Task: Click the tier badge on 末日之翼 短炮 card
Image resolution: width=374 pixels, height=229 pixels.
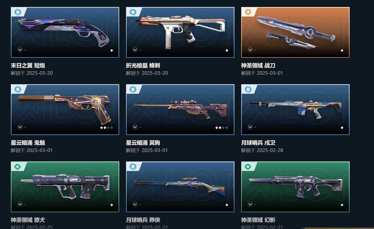Action: point(18,12)
